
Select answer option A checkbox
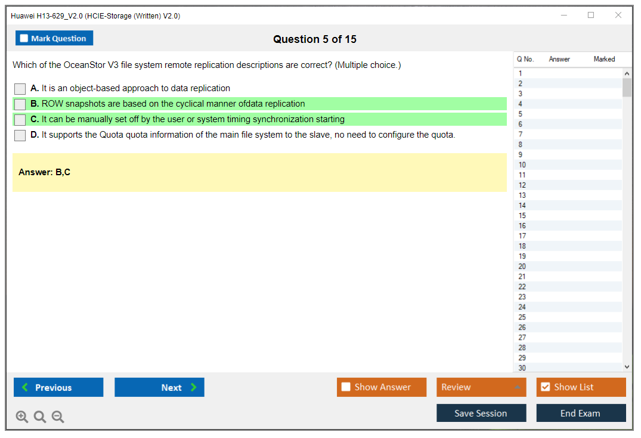tap(20, 89)
